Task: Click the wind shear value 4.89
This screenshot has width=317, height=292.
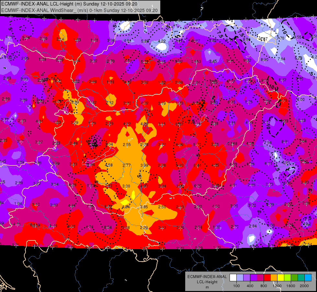Action: [215, 165]
